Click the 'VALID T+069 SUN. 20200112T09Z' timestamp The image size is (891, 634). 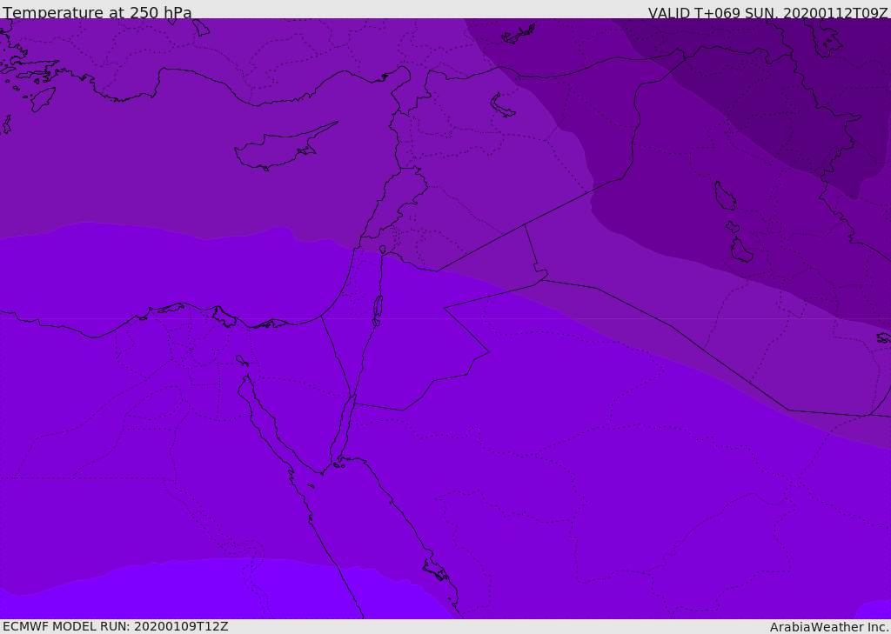click(768, 13)
